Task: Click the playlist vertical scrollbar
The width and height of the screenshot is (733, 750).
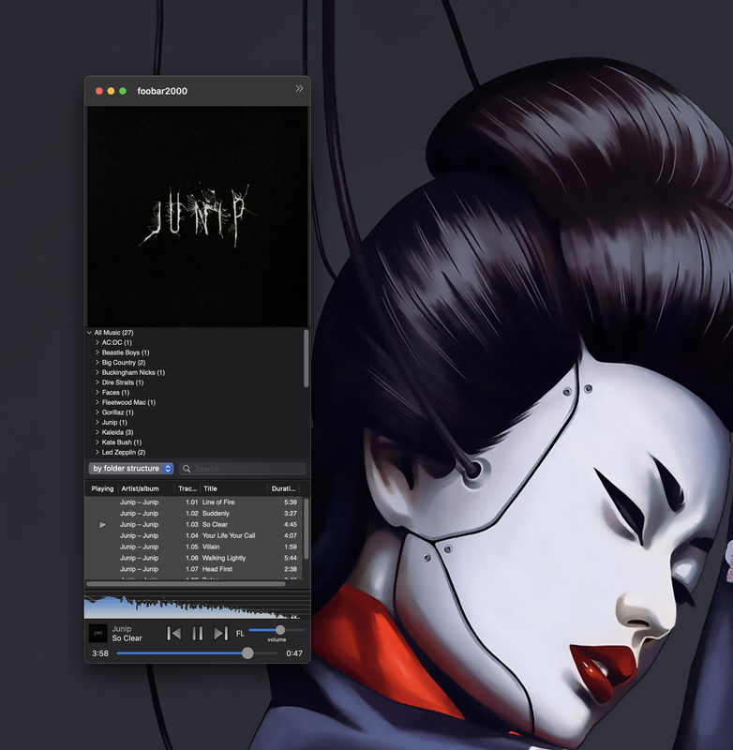Action: click(x=306, y=529)
